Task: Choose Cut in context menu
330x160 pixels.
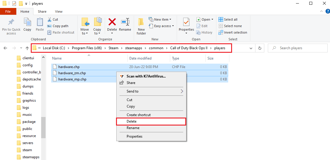Action: [x=152, y=100]
